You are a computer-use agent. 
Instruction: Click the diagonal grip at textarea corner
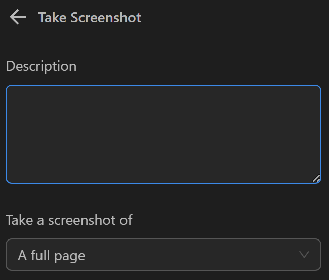tap(316, 178)
